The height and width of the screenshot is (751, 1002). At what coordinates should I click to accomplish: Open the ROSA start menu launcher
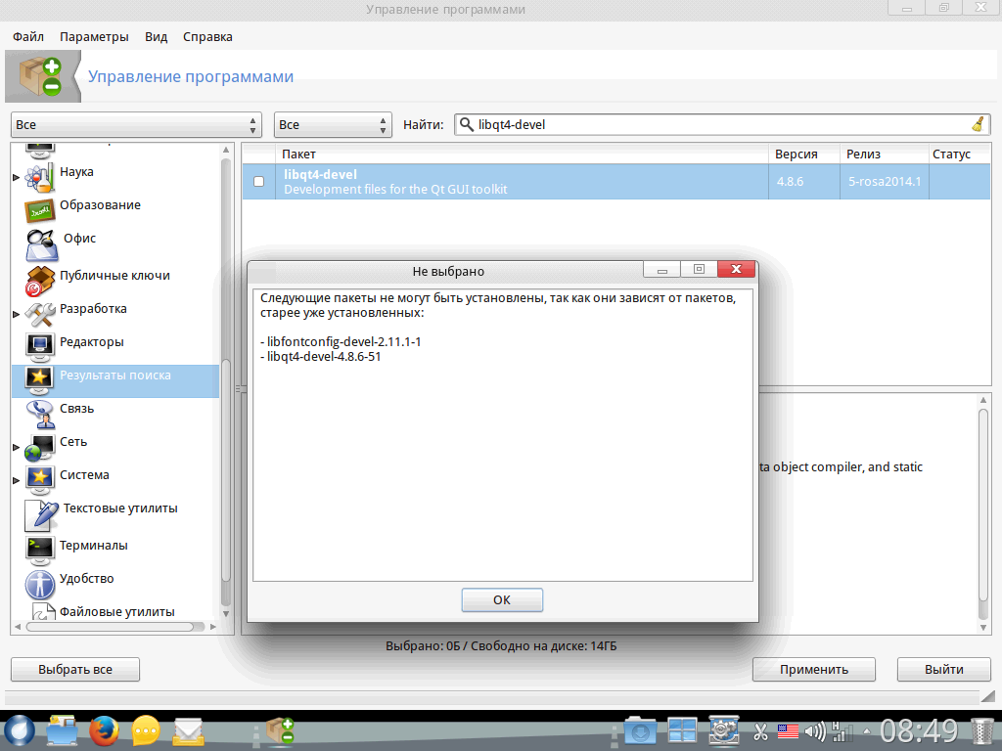click(20, 730)
